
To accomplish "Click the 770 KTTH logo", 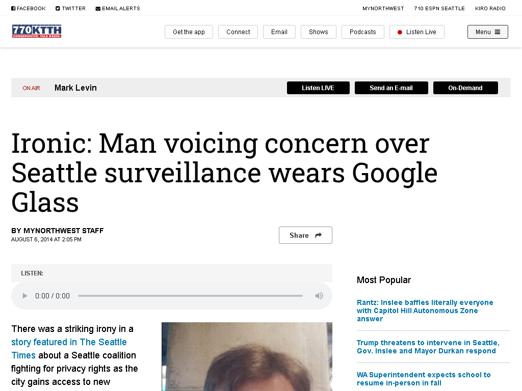I will tap(37, 31).
